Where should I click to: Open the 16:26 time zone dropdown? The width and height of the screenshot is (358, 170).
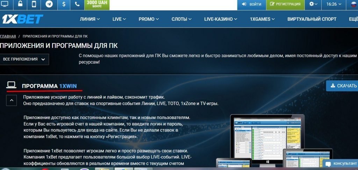(334, 4)
